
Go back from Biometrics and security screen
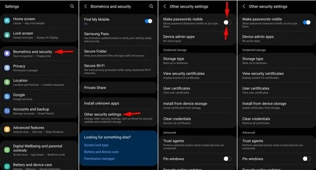coord(86,6)
